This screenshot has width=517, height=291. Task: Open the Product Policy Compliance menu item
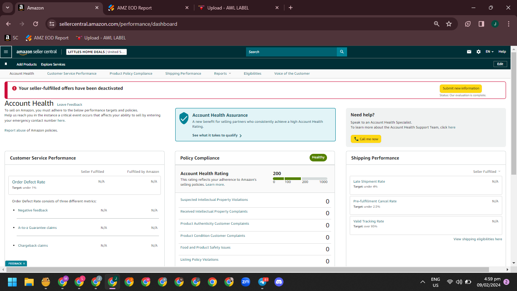click(131, 74)
